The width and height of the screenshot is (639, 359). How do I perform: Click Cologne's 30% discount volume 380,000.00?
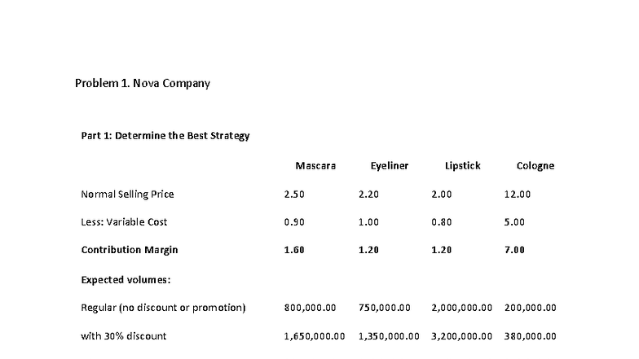(x=531, y=336)
